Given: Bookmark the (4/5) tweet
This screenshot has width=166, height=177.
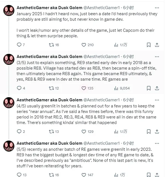Looking at the screenshot, I should click(148, 131).
